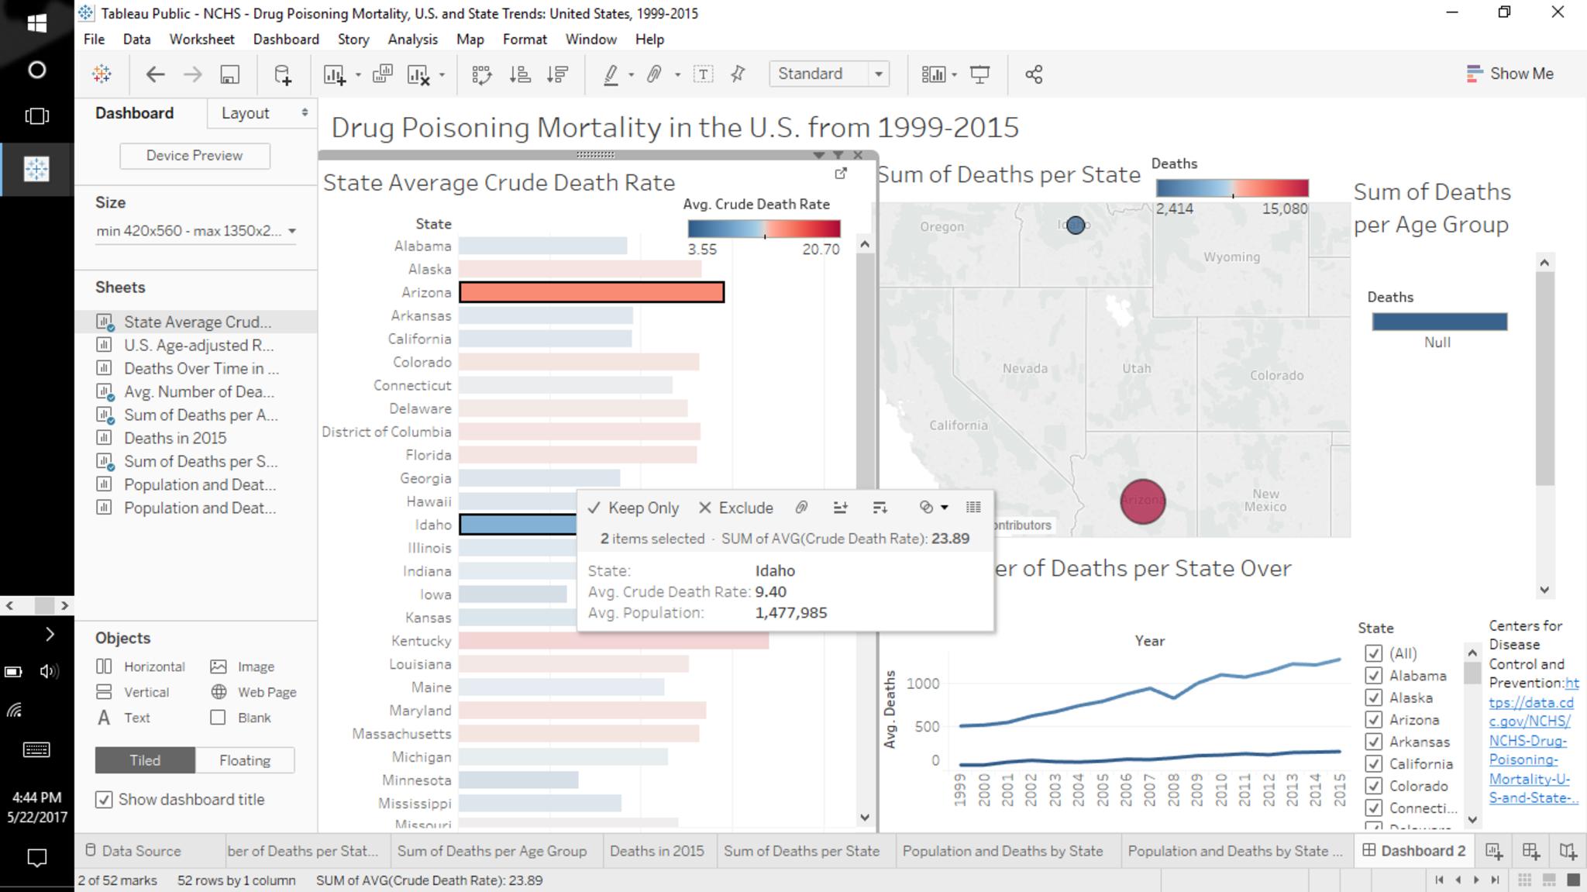The width and height of the screenshot is (1587, 892).
Task: Click the New Data Source icon
Action: [x=283, y=74]
